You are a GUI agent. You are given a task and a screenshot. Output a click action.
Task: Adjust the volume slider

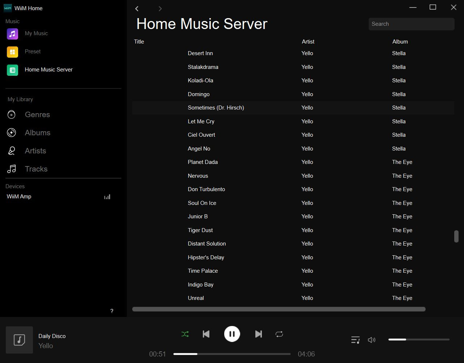[419, 339]
